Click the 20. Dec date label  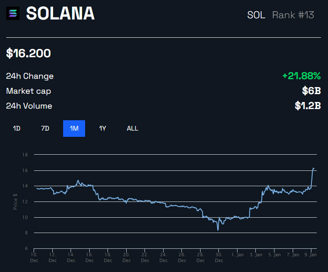(x=127, y=257)
